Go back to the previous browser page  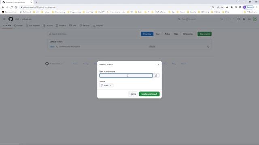(x=3, y=7)
